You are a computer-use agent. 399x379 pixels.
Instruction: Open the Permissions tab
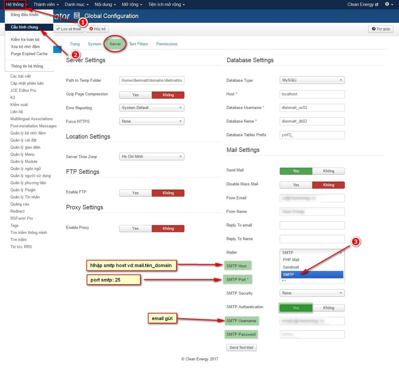[x=167, y=44]
